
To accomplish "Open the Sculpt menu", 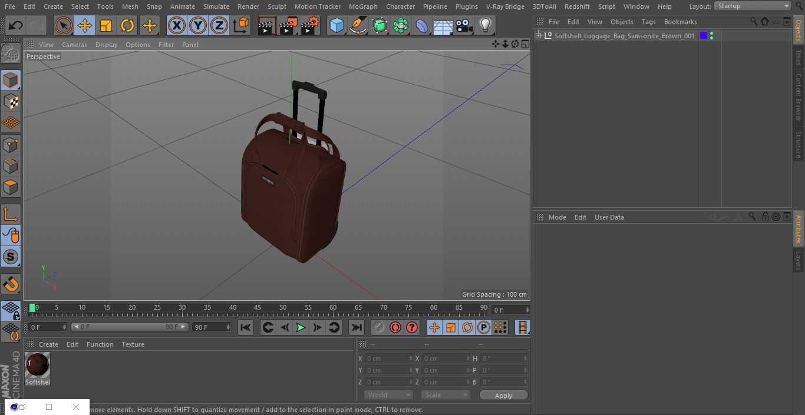I will click(277, 6).
